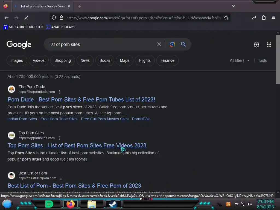Image resolution: width=280 pixels, height=210 pixels.
Task: Open the Action Center flag icon
Action: point(236,204)
